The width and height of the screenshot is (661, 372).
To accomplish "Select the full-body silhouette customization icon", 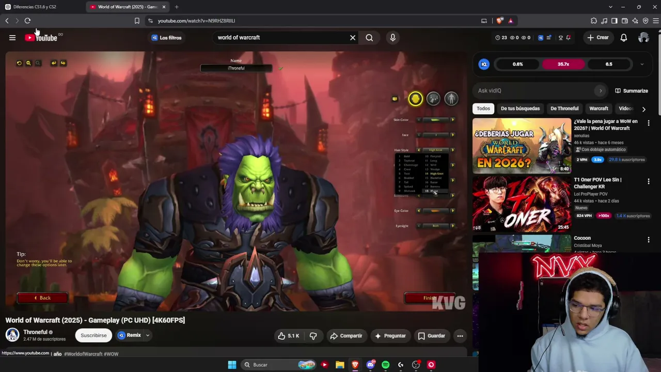I will [451, 99].
